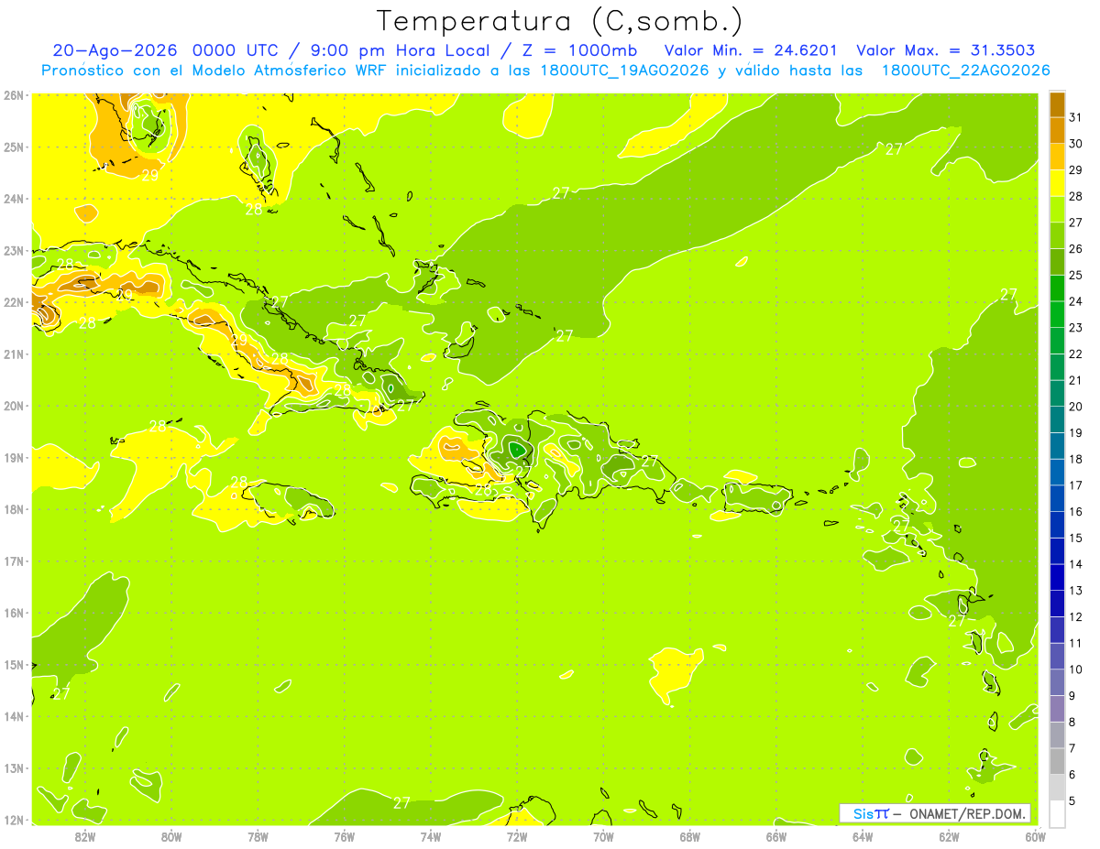The image size is (1100, 849).
Task: Click the dark blue swatch between 13 and 14
Action: point(1057,577)
